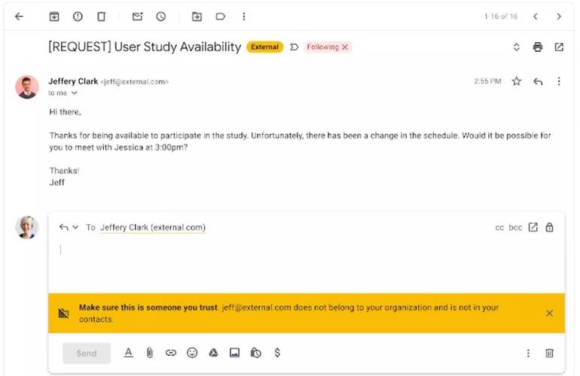Insert a link into the reply
The image size is (580, 376).
pyautogui.click(x=170, y=353)
